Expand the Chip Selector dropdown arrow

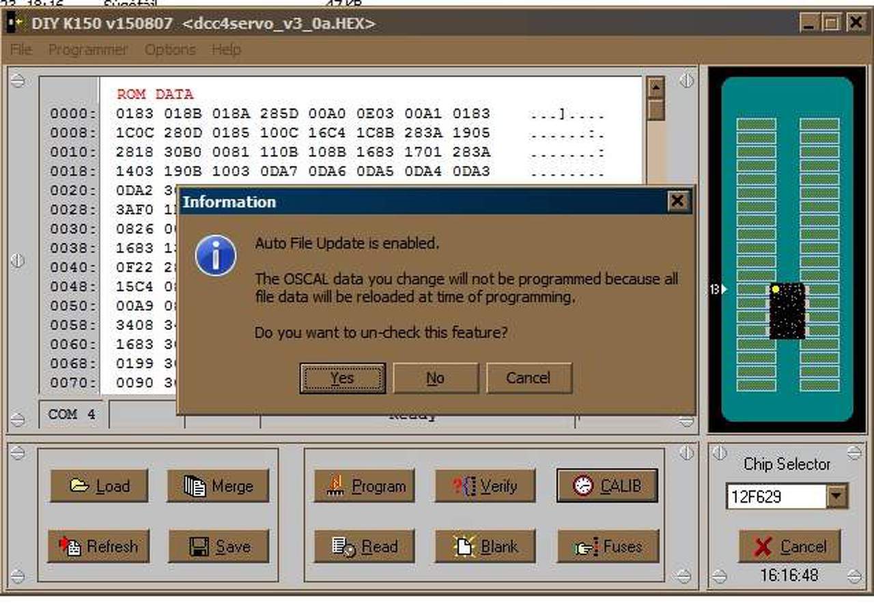(x=837, y=496)
